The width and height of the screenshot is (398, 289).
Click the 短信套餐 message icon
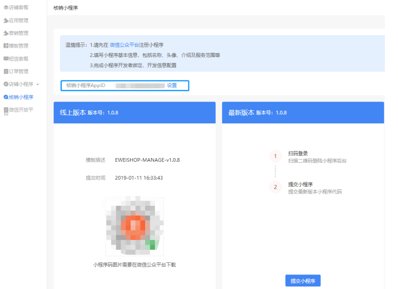click(x=6, y=59)
